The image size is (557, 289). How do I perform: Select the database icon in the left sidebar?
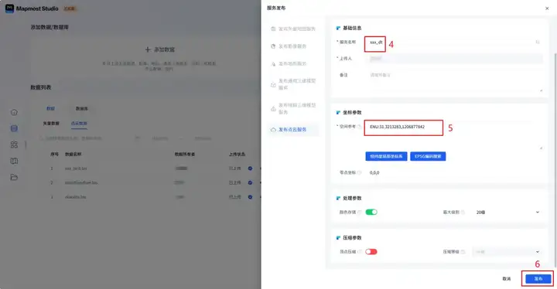click(x=14, y=128)
